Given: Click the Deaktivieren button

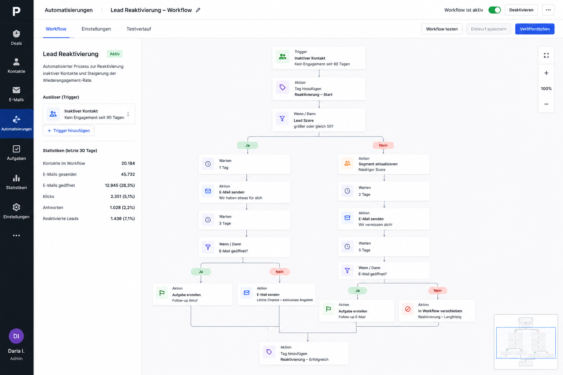Looking at the screenshot, I should (x=521, y=10).
